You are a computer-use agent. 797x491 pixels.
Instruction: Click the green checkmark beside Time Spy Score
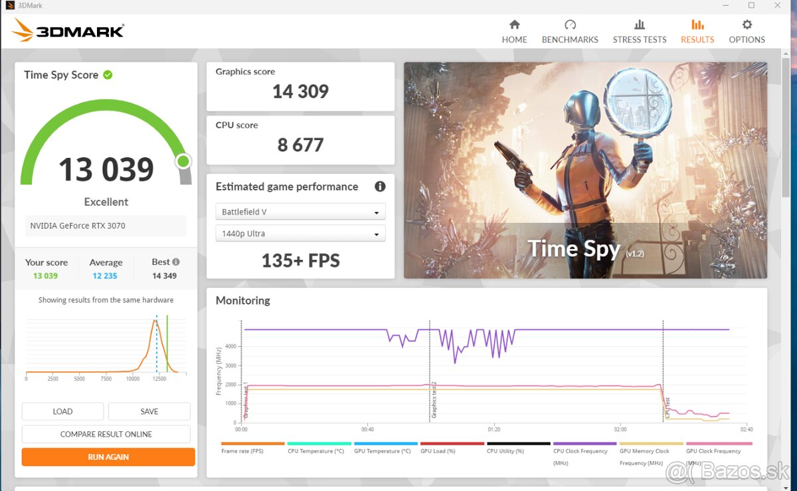[x=107, y=74]
